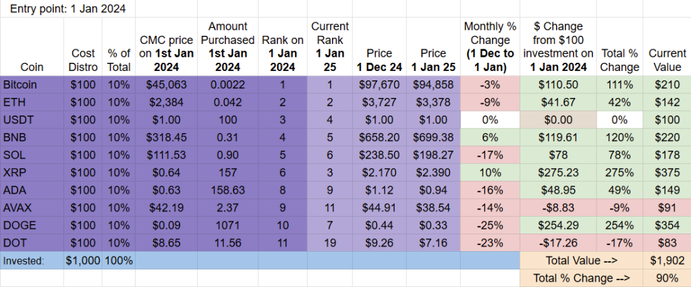
Task: Select ADA's amount purchased cell 158.63
Action: [231, 190]
